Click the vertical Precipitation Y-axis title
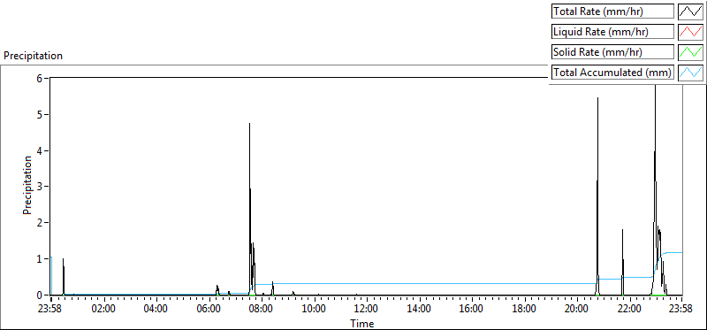 (x=27, y=185)
